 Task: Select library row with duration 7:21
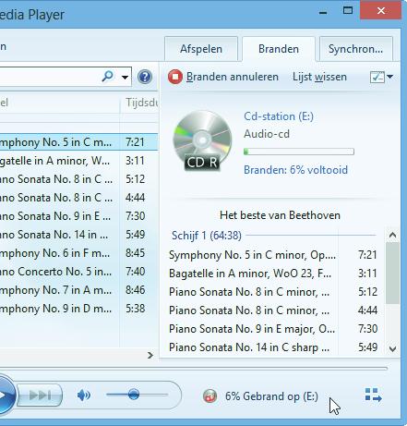coord(78,142)
